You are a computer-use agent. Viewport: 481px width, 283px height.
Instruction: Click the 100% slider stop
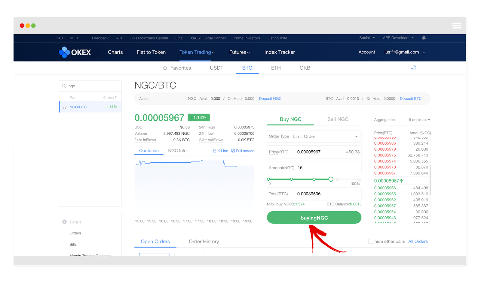(x=360, y=179)
